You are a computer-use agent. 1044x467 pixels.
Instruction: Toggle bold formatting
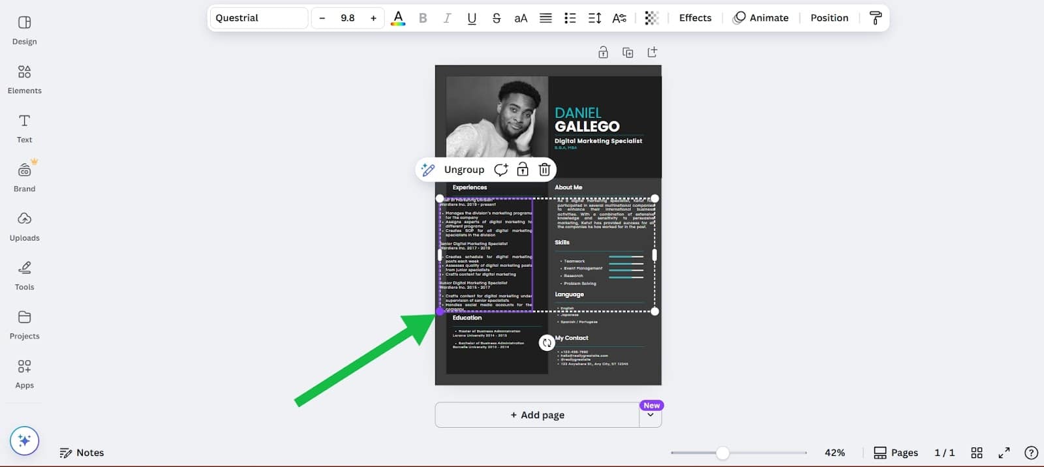point(423,18)
